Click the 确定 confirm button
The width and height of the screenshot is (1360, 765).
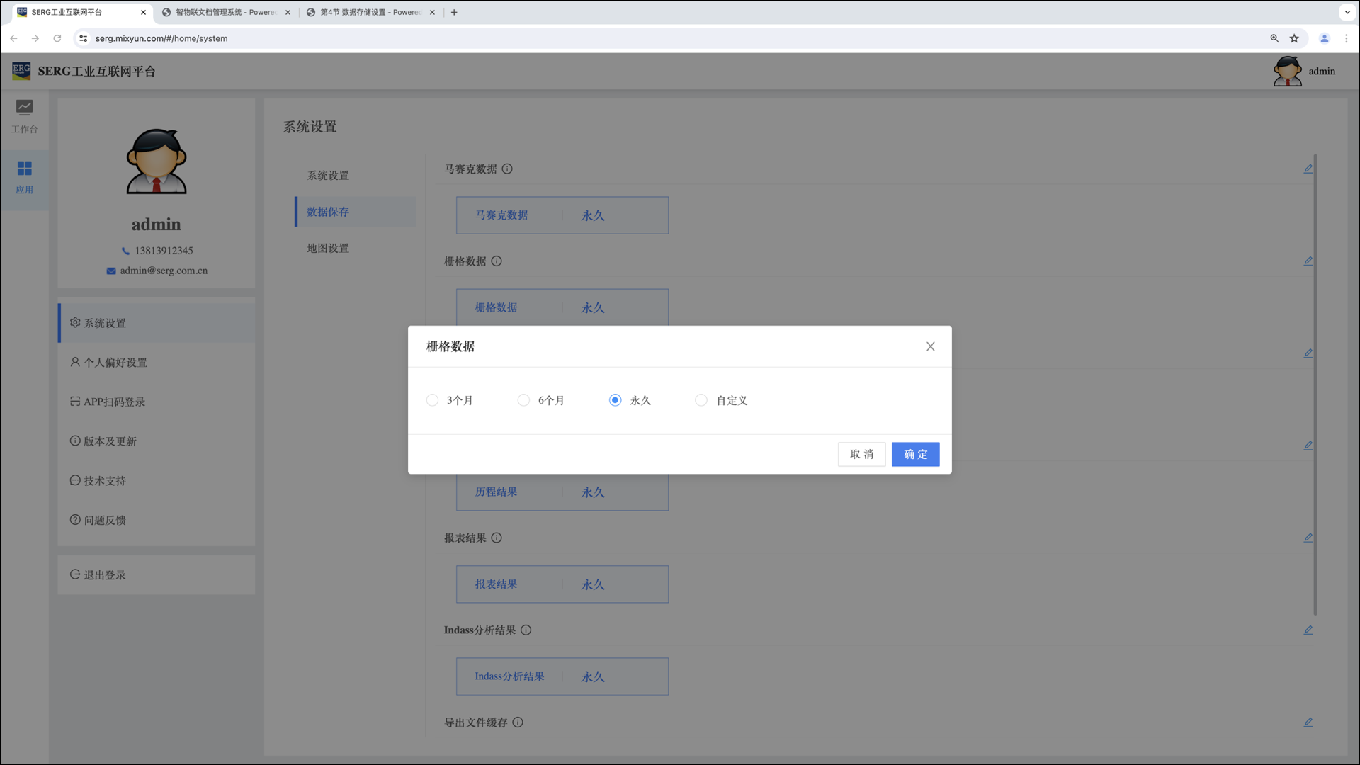pyautogui.click(x=915, y=454)
